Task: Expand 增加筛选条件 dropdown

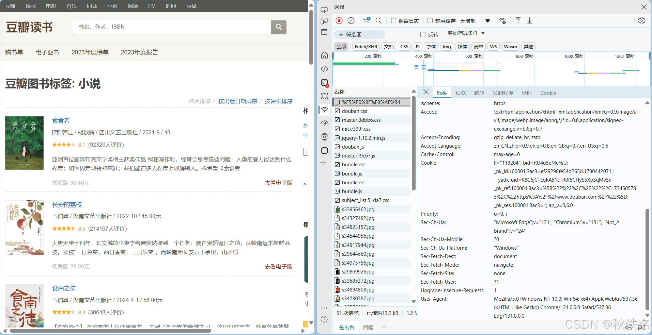Action: (466, 33)
